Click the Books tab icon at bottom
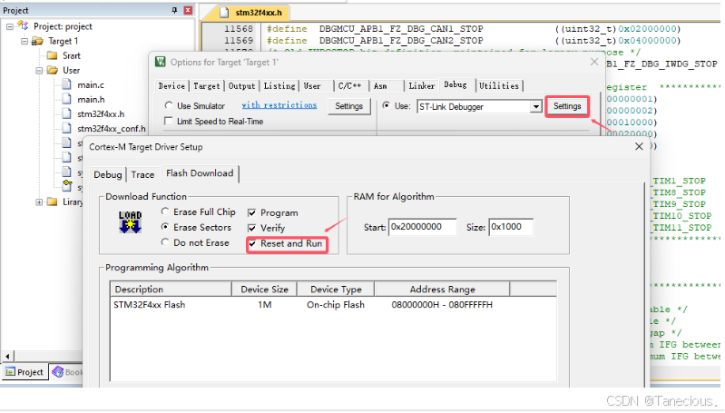The height and width of the screenshot is (413, 725). pyautogui.click(x=58, y=372)
